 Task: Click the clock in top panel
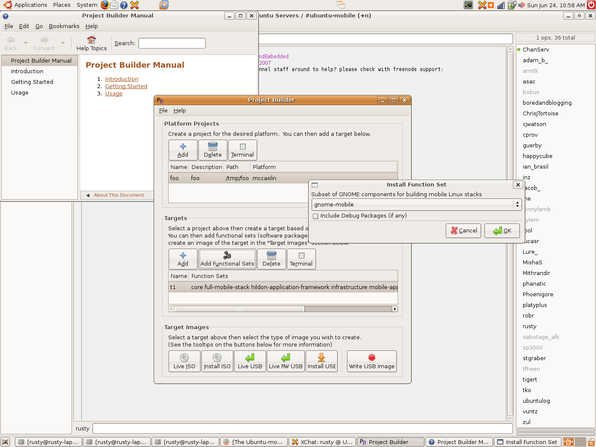click(556, 5)
